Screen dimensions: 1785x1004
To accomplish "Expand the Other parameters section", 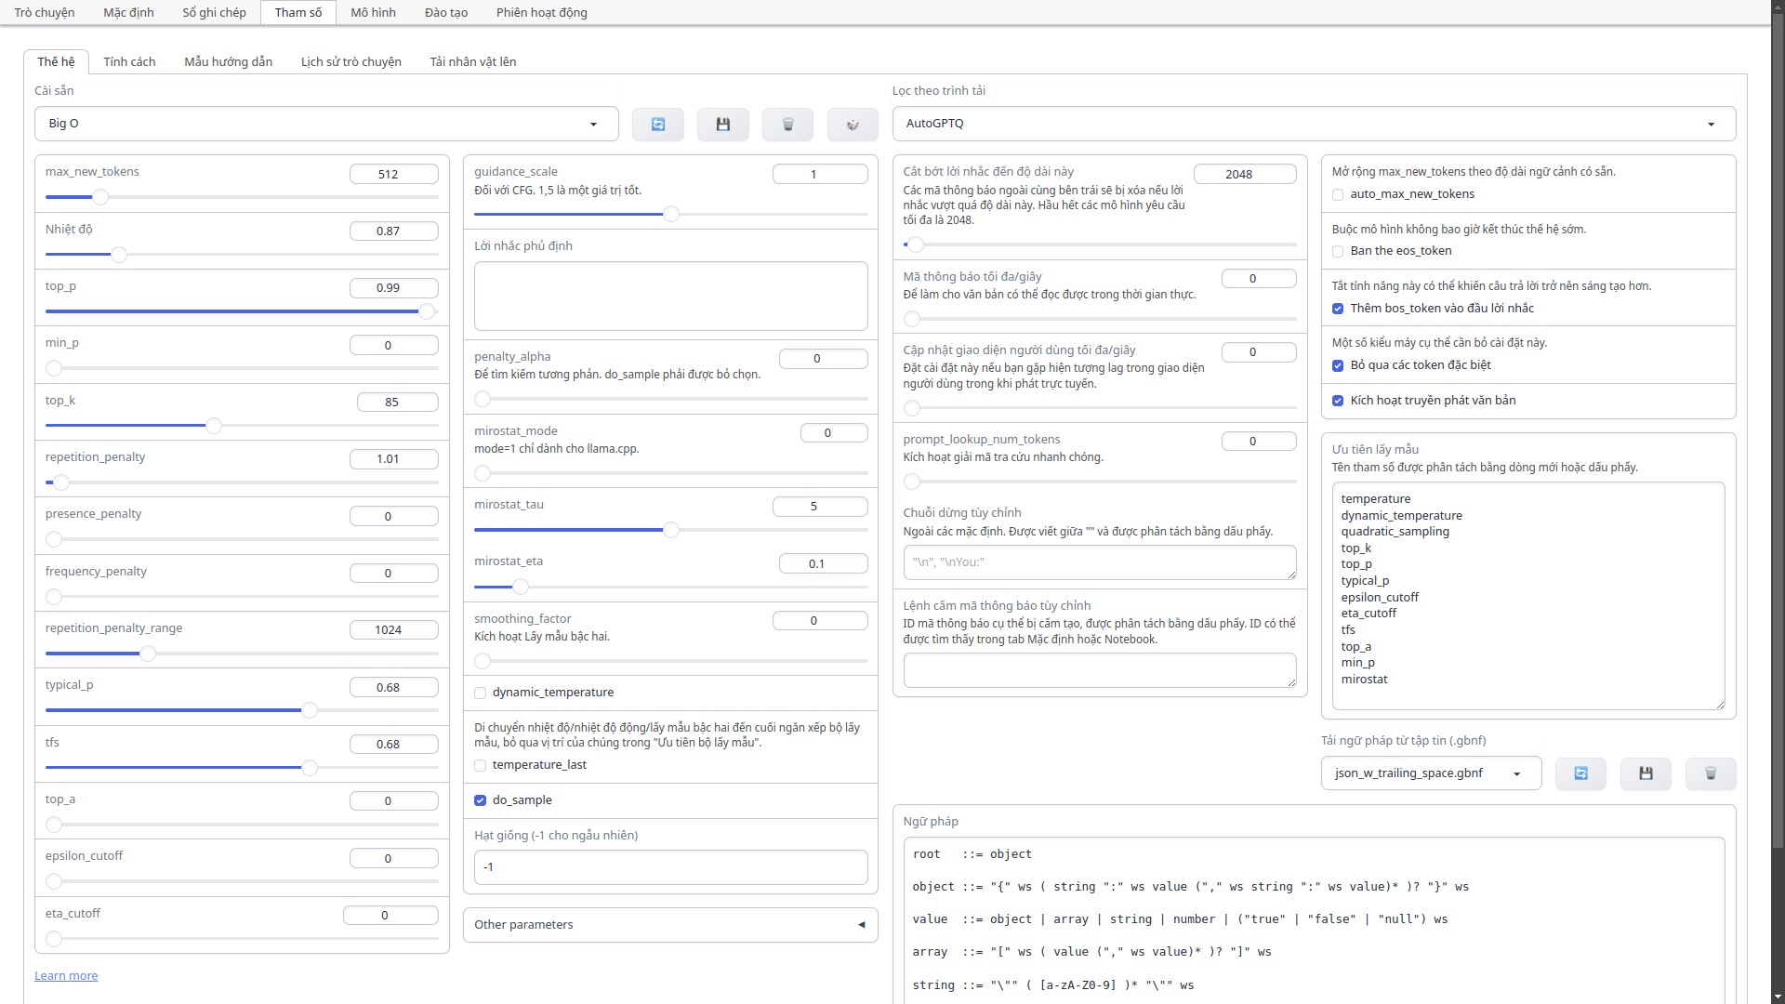I will click(669, 925).
